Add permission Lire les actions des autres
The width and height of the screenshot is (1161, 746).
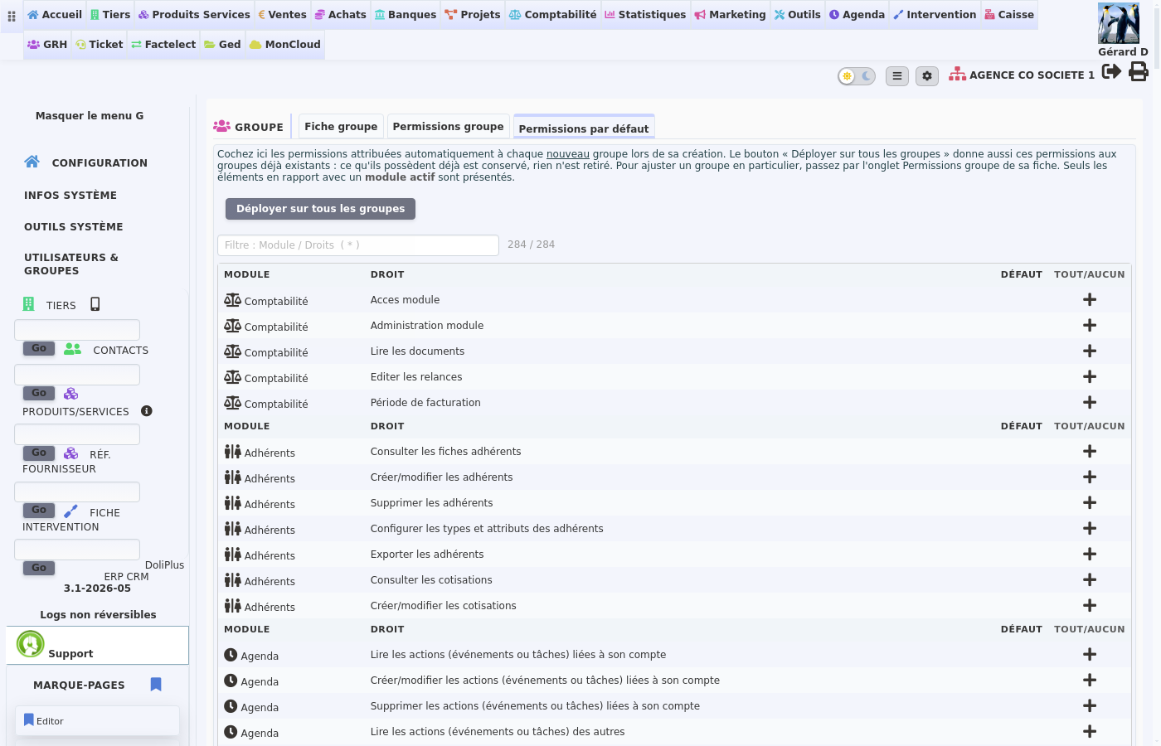click(1090, 732)
